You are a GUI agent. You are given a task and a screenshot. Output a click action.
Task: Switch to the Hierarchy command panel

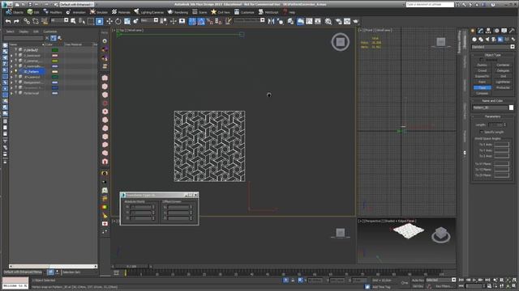(488, 31)
